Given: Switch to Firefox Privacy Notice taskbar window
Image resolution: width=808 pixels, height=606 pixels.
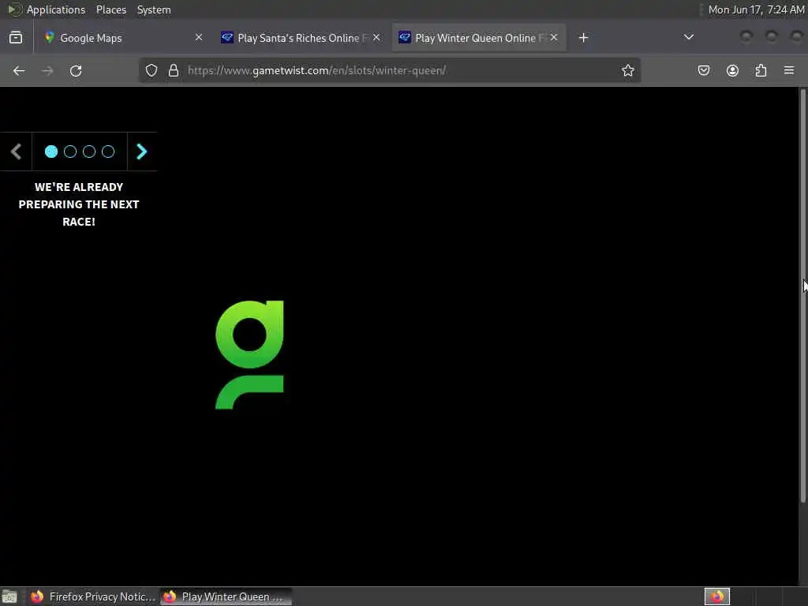Looking at the screenshot, I should 93,597.
